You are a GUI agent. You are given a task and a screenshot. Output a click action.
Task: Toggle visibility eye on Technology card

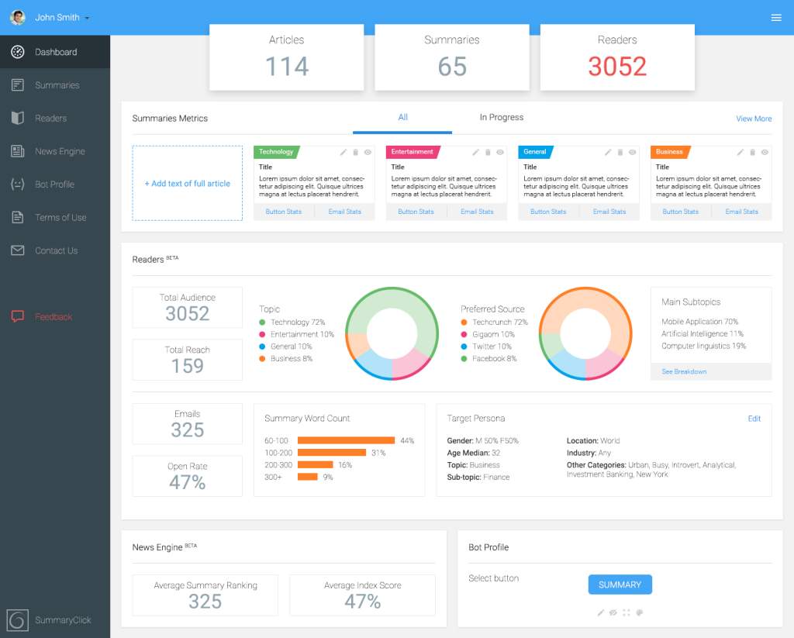coord(368,153)
